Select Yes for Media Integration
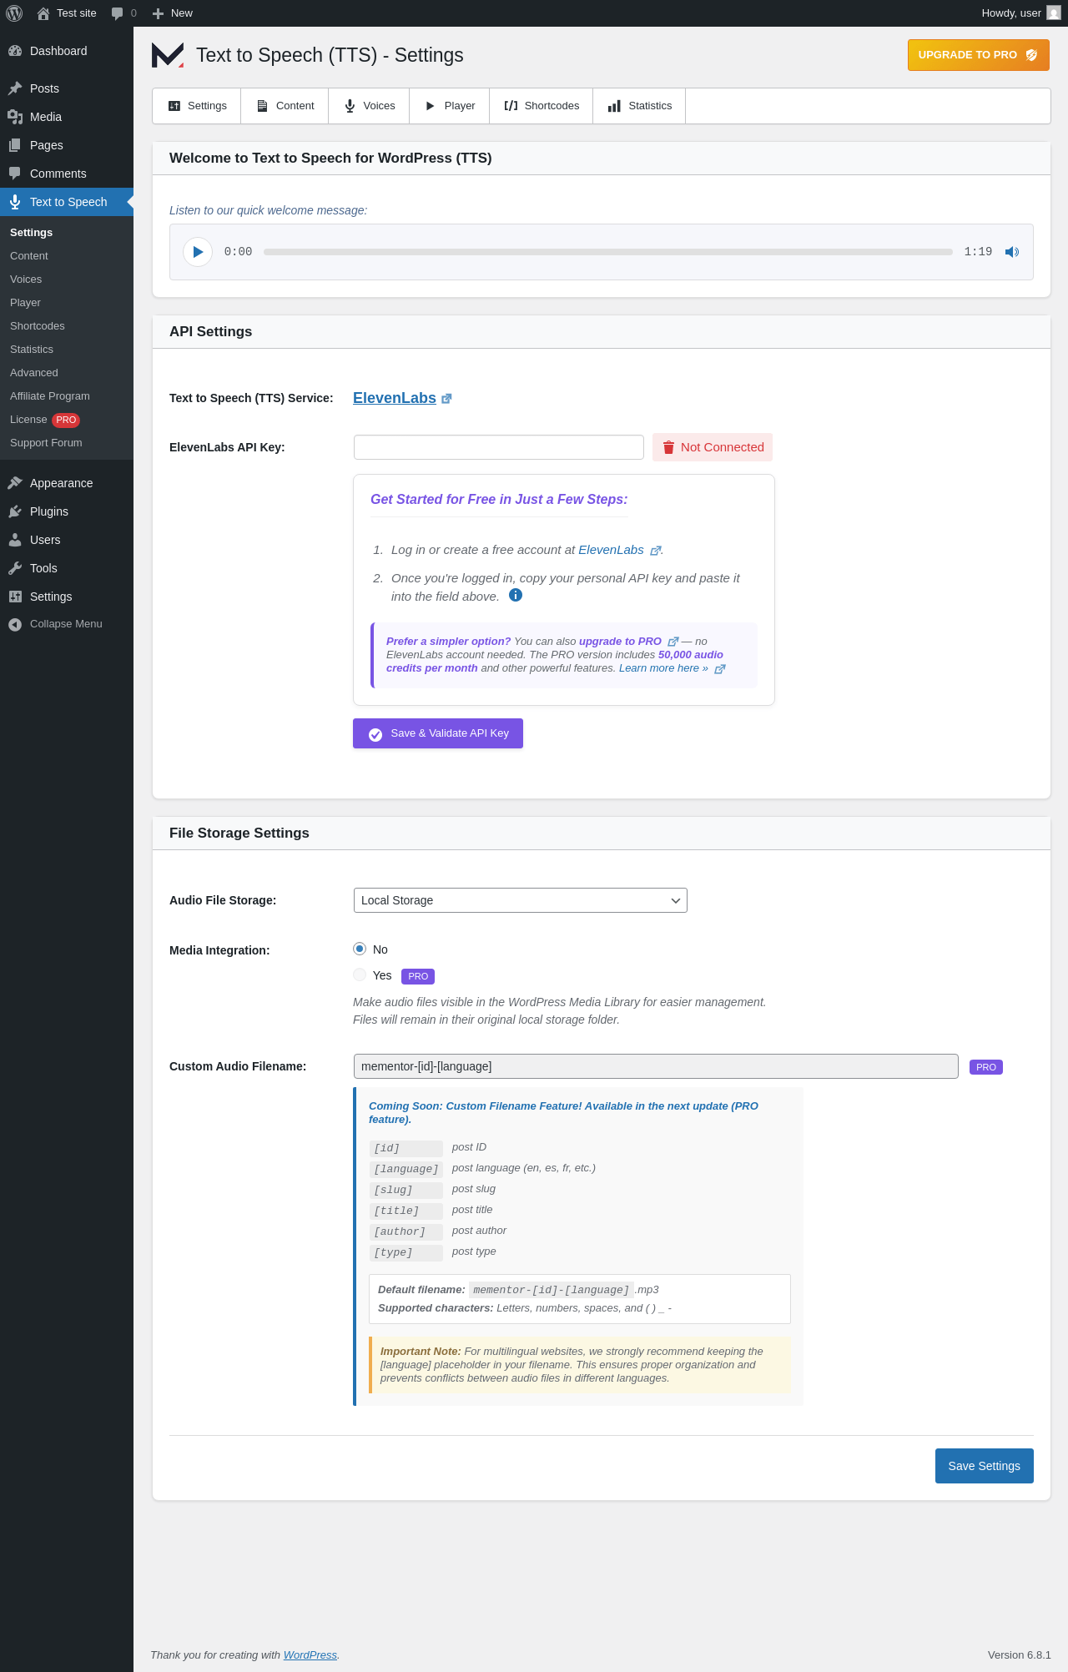The image size is (1068, 1672). coord(360,974)
